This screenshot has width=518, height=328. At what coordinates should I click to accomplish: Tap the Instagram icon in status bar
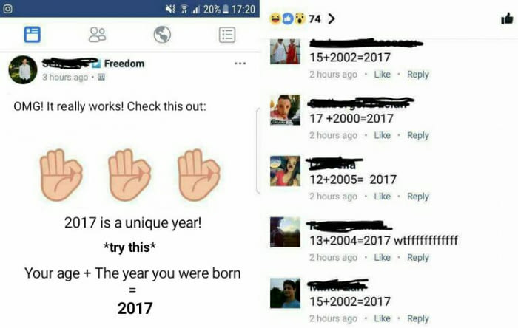[x=7, y=9]
